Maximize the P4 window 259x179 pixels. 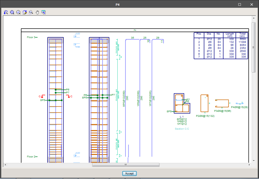tap(240, 4)
